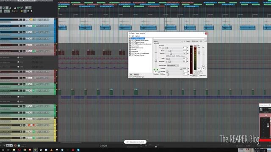The height and width of the screenshot is (152, 271).
Task: Switch to the highlighted active project tab
Action: pyautogui.click(x=27, y=1)
